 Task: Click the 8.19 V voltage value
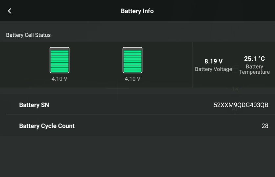[213, 61]
